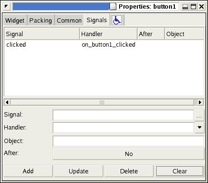Screen dimensions: 208x183
Task: Click the left scrollbar arrow
Action: 7,102
